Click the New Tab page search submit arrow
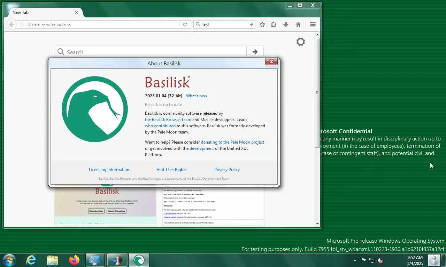Screen dimensions: 446x267 [x=255, y=52]
